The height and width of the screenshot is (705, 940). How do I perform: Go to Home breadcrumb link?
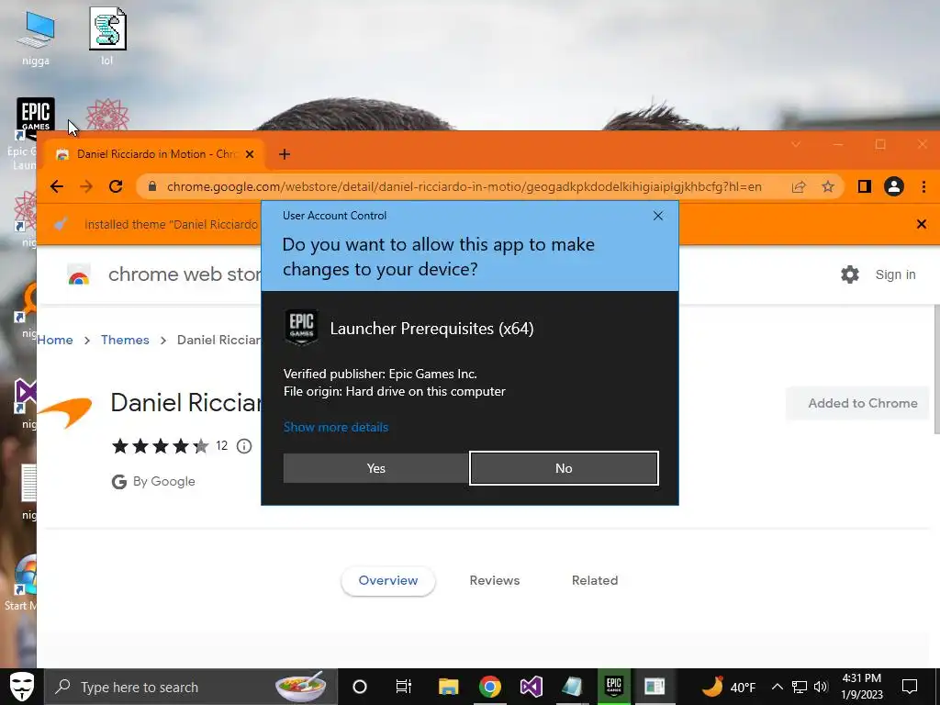point(55,340)
